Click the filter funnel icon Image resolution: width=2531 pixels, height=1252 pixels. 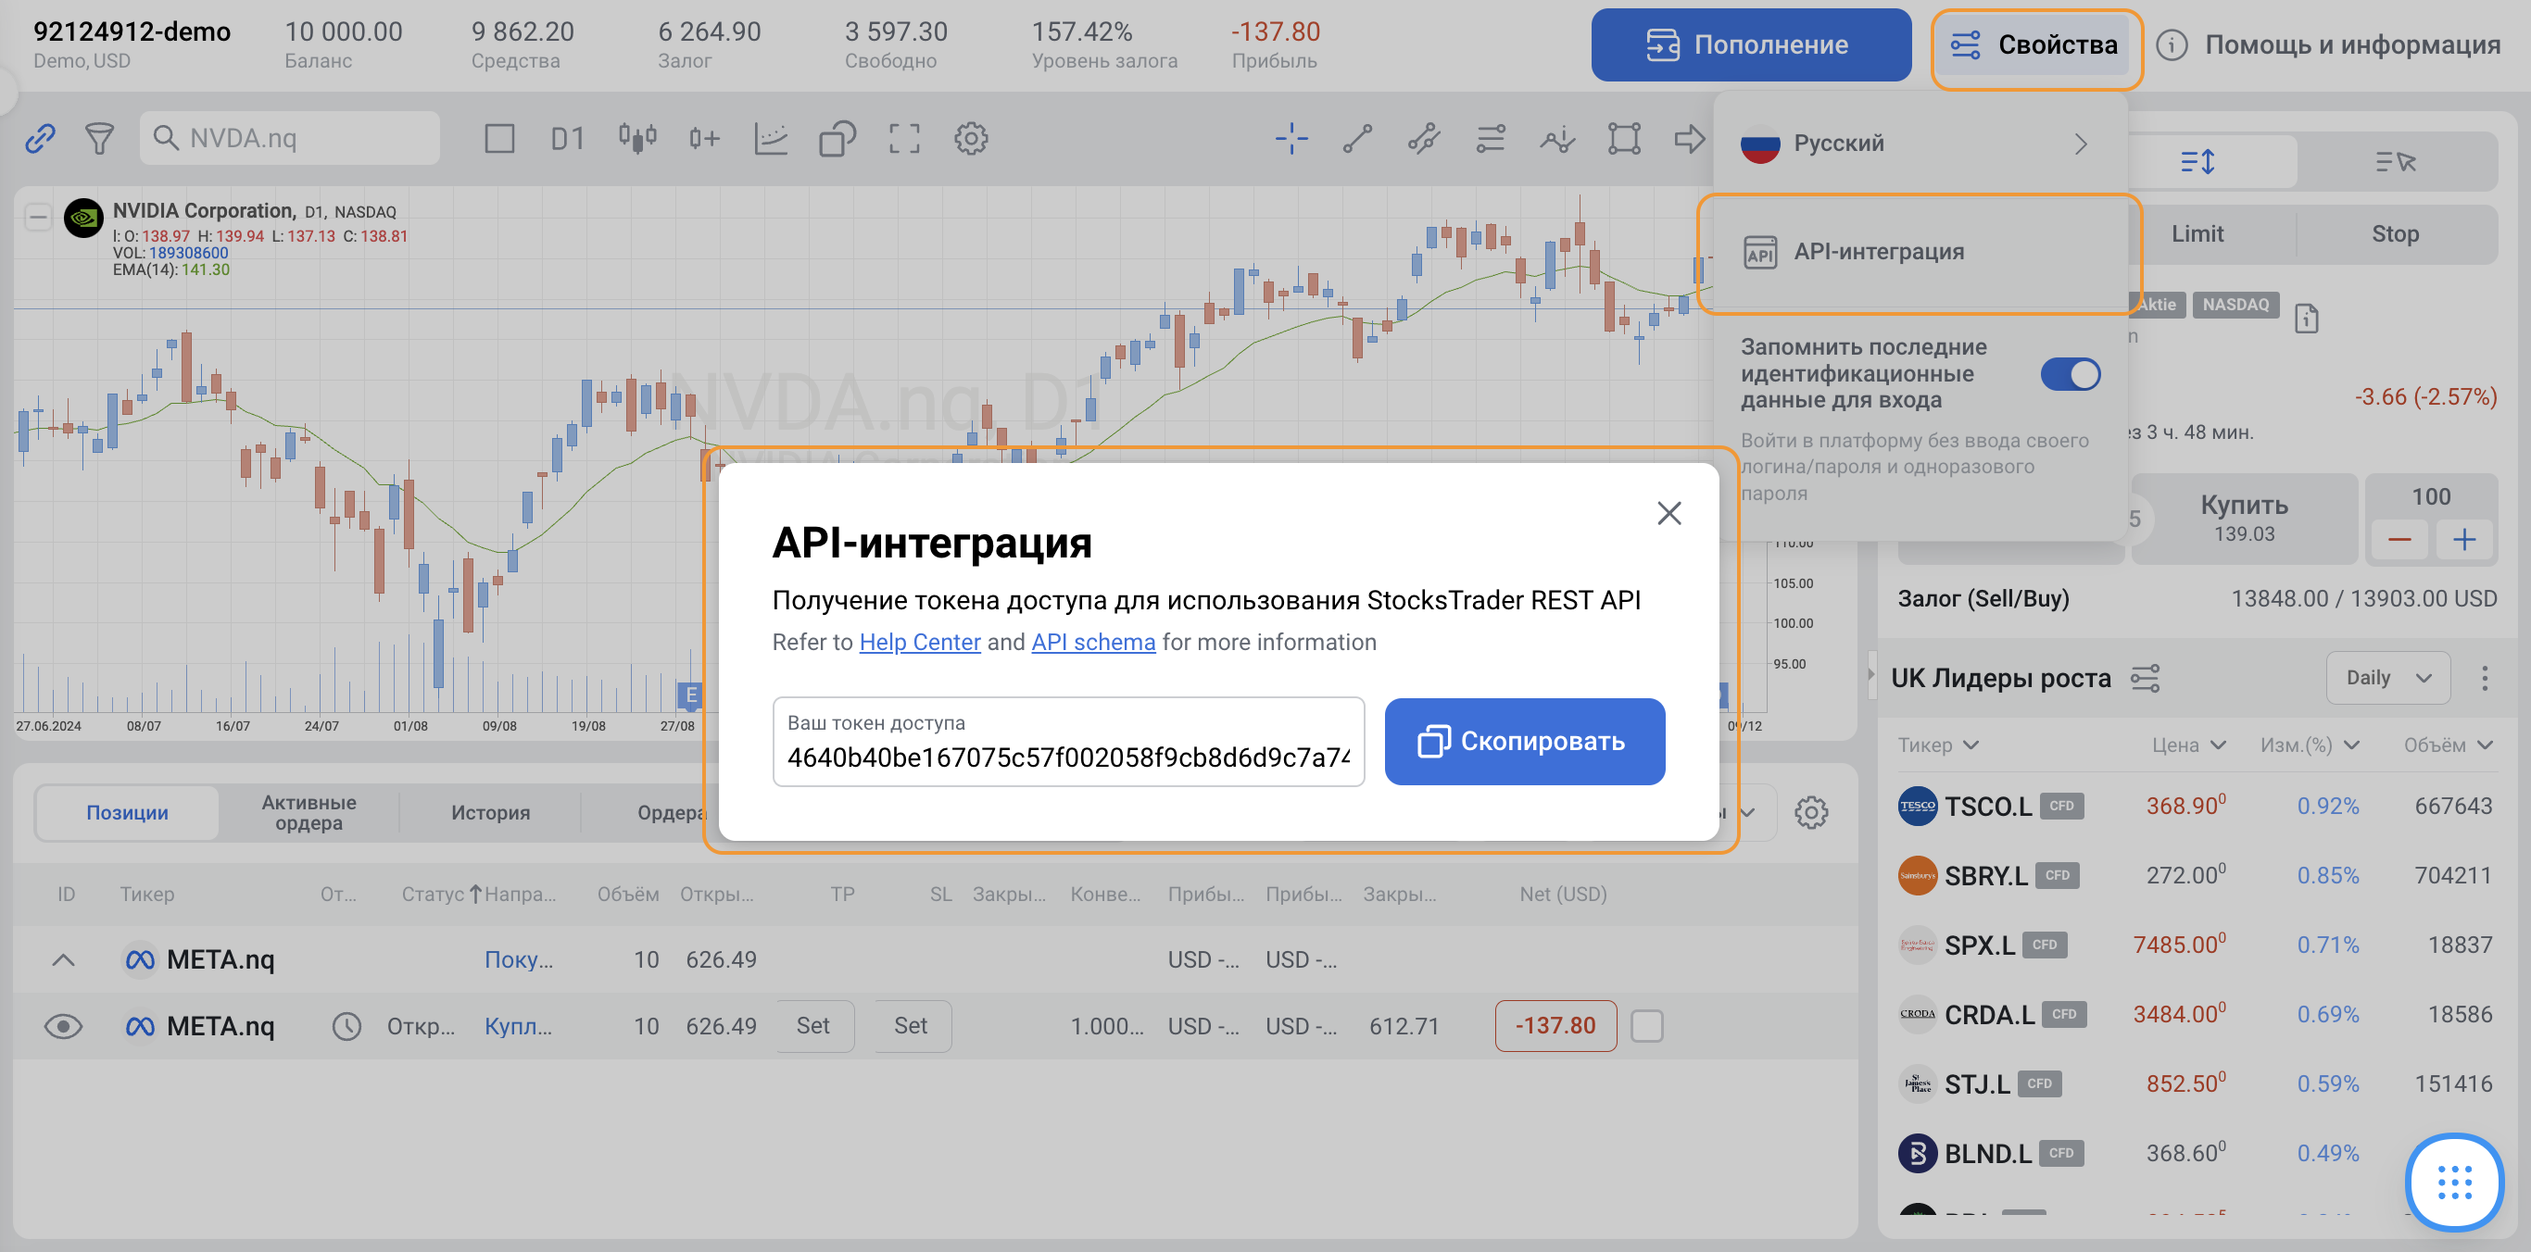(x=99, y=139)
